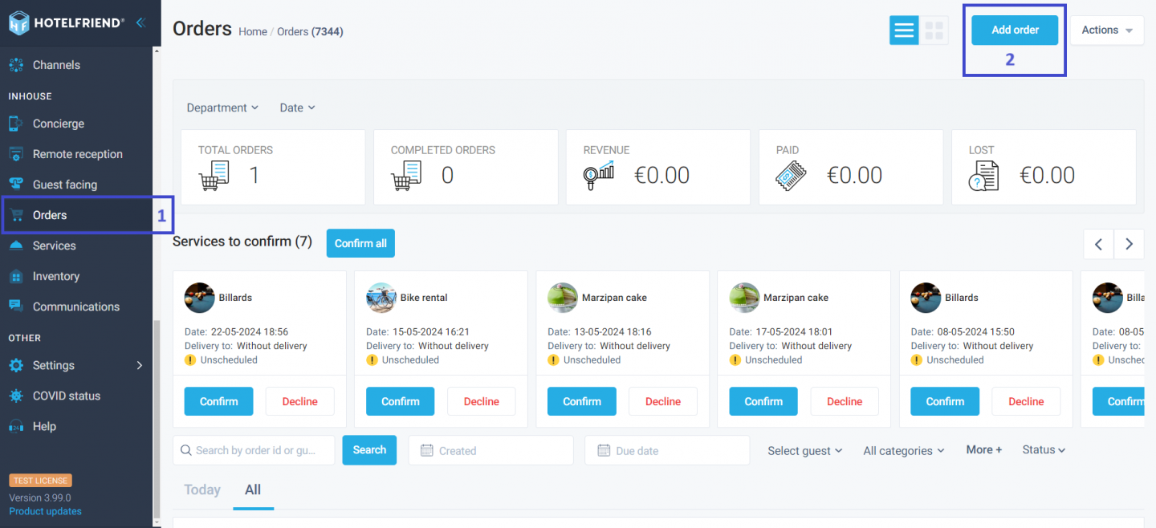Click the Total orders cart icon
This screenshot has height=528, width=1156.
pyautogui.click(x=214, y=176)
